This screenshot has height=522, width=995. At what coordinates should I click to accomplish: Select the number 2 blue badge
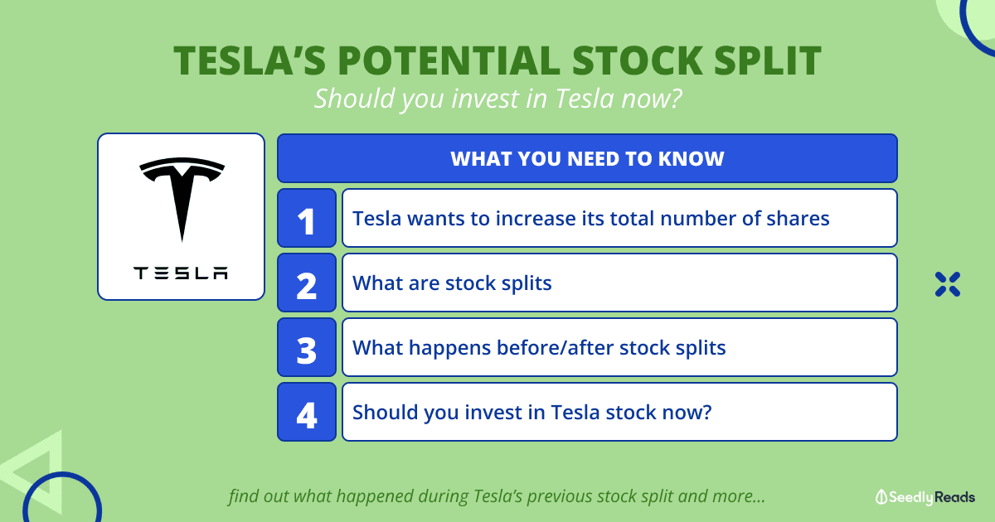[x=307, y=283]
